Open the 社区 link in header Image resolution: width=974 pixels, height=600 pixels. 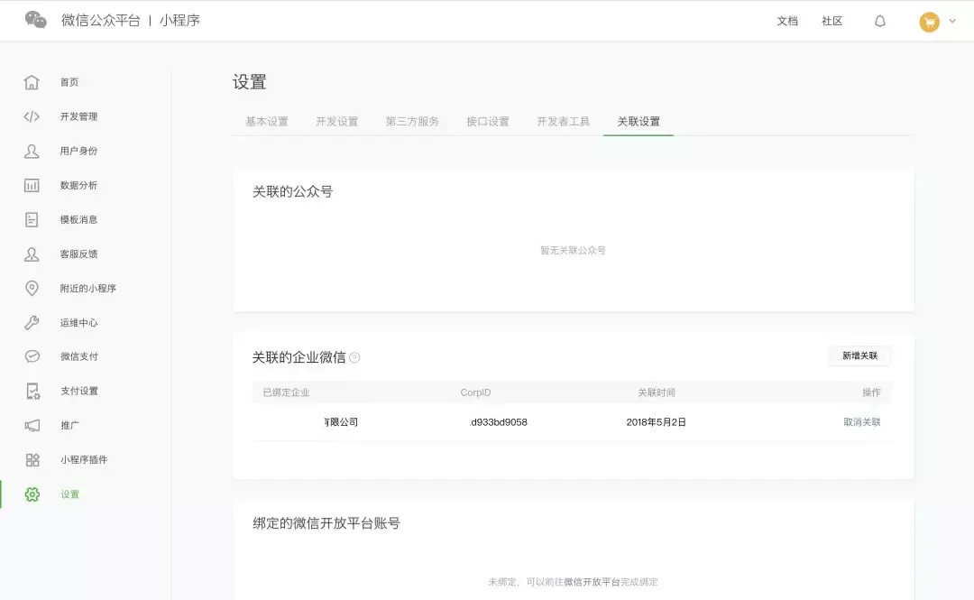tap(832, 21)
